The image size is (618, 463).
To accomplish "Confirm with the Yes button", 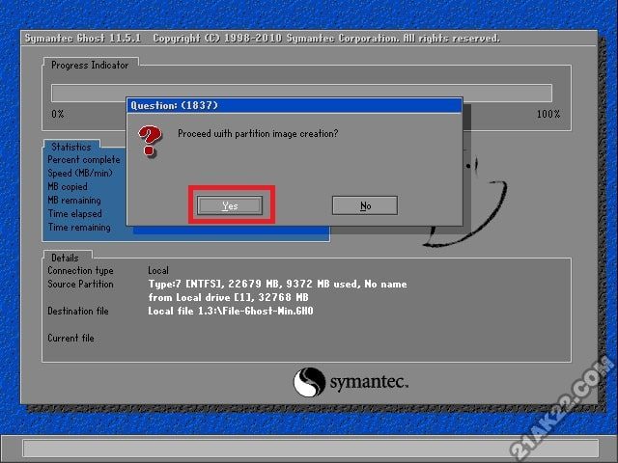I will click(230, 205).
